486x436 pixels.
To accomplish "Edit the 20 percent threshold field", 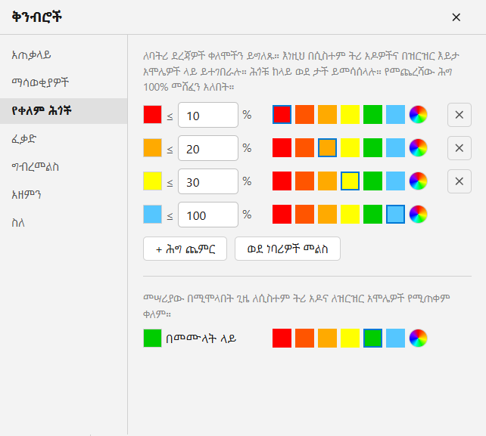I will point(208,148).
